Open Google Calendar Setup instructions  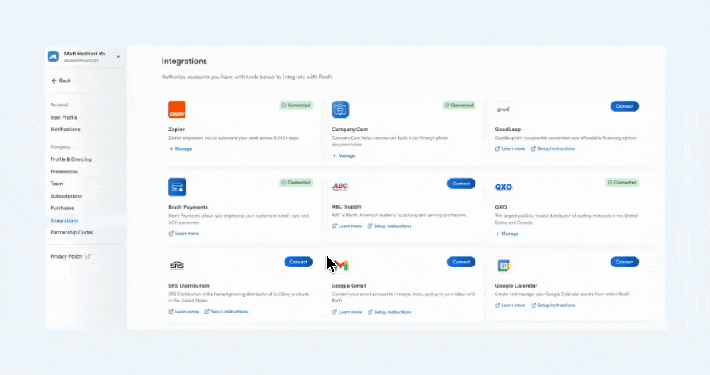coord(553,305)
